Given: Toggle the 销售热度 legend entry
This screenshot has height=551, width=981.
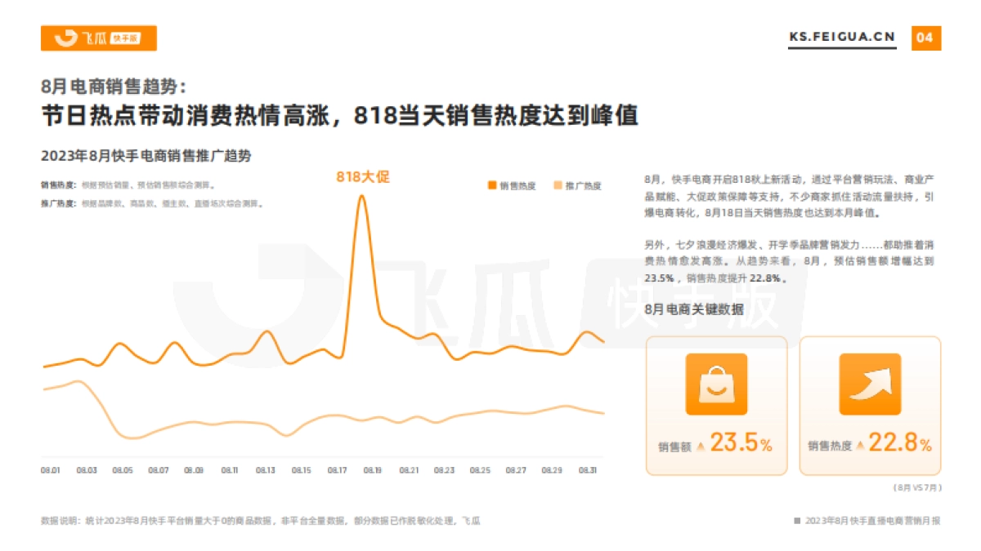Looking at the screenshot, I should click(x=517, y=185).
